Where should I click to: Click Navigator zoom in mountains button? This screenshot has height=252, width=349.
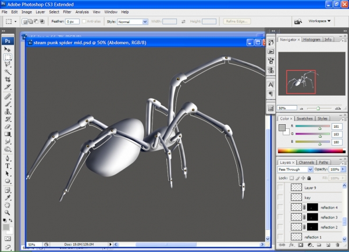pos(337,108)
